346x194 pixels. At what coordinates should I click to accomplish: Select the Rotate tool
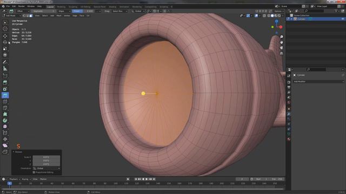tap(5, 42)
